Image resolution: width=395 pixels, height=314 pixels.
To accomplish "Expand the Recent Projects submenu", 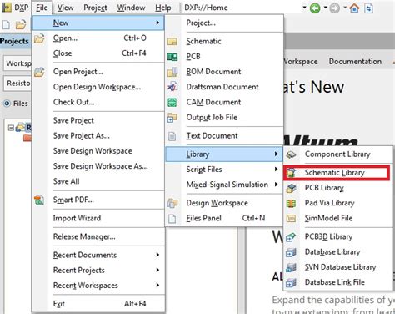I will [x=98, y=271].
